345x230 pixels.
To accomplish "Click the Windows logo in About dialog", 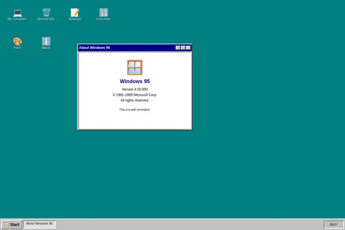I will [135, 68].
